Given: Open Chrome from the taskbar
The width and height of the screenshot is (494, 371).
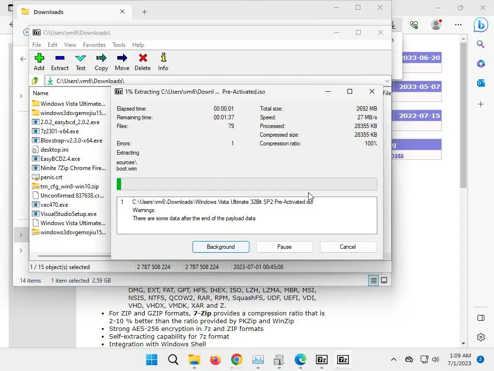Looking at the screenshot, I should [236, 359].
